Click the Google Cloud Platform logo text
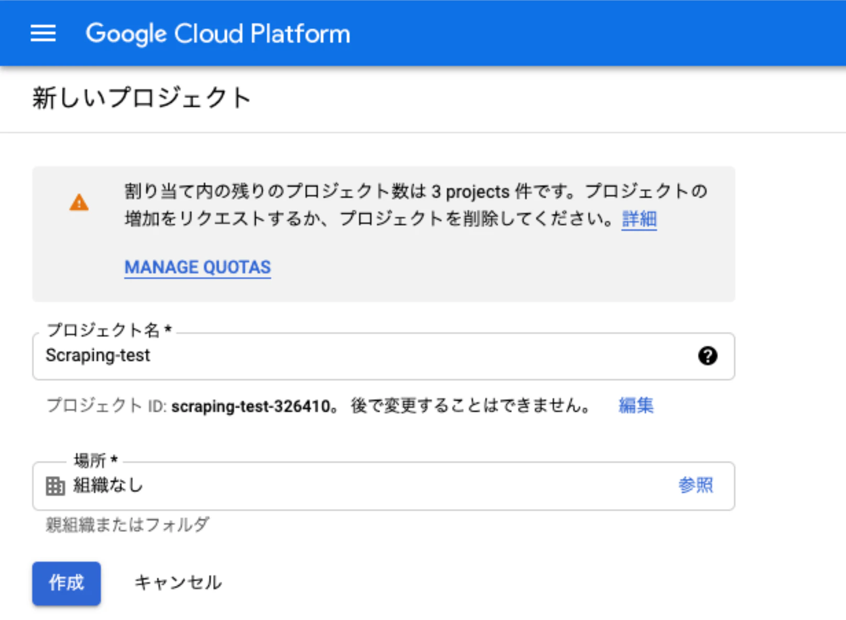The height and width of the screenshot is (620, 846). point(218,34)
